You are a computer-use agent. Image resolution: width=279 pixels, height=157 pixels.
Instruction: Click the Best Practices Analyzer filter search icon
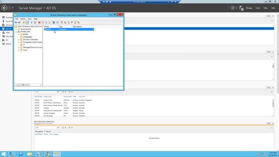coord(58,128)
